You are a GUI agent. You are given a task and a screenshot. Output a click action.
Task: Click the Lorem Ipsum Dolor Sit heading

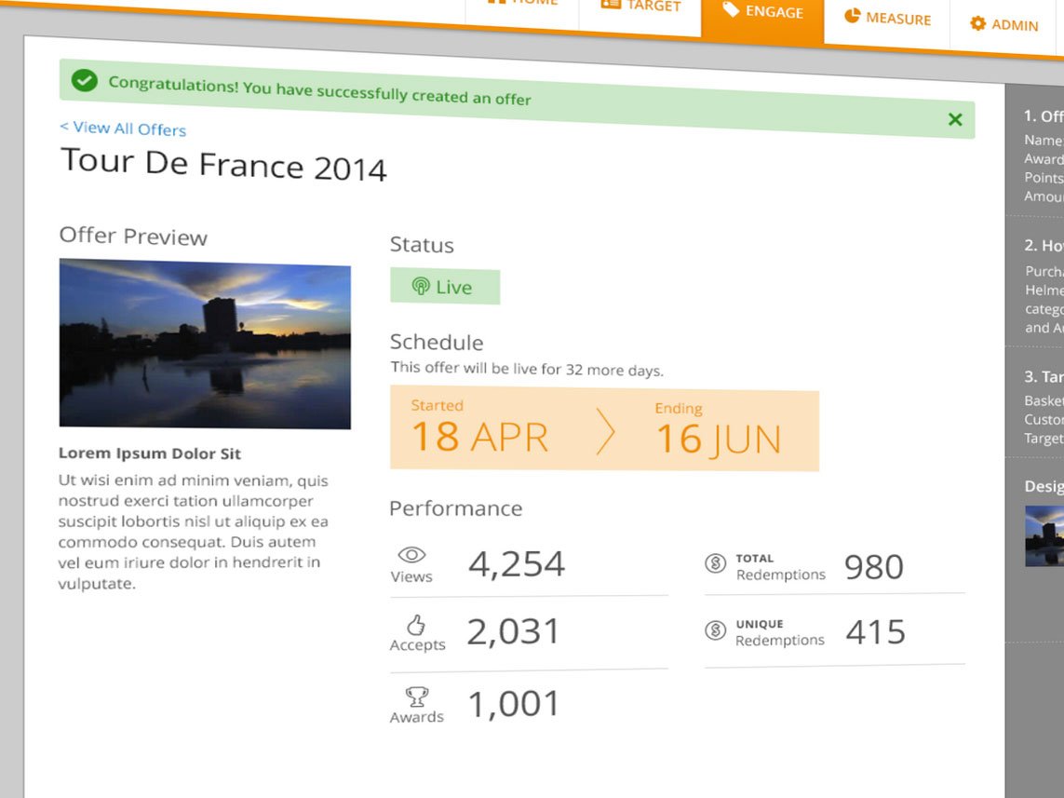tap(149, 453)
